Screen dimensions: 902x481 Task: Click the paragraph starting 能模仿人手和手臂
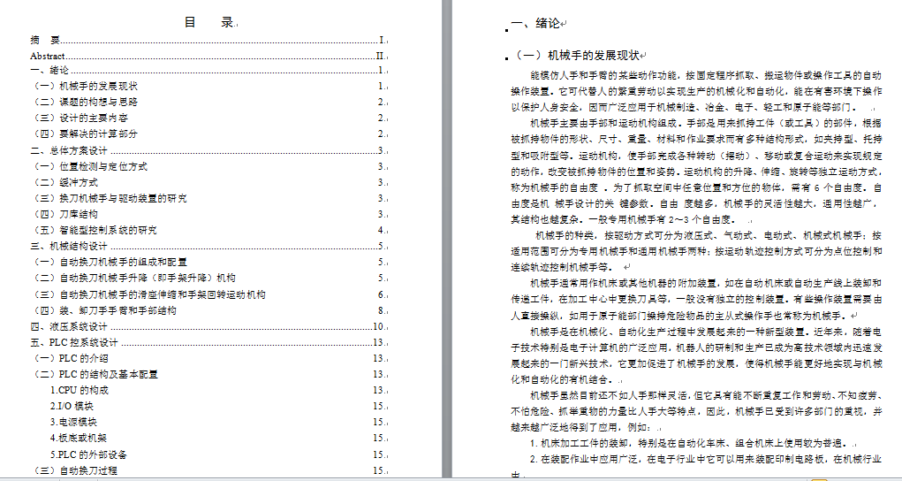click(x=696, y=91)
